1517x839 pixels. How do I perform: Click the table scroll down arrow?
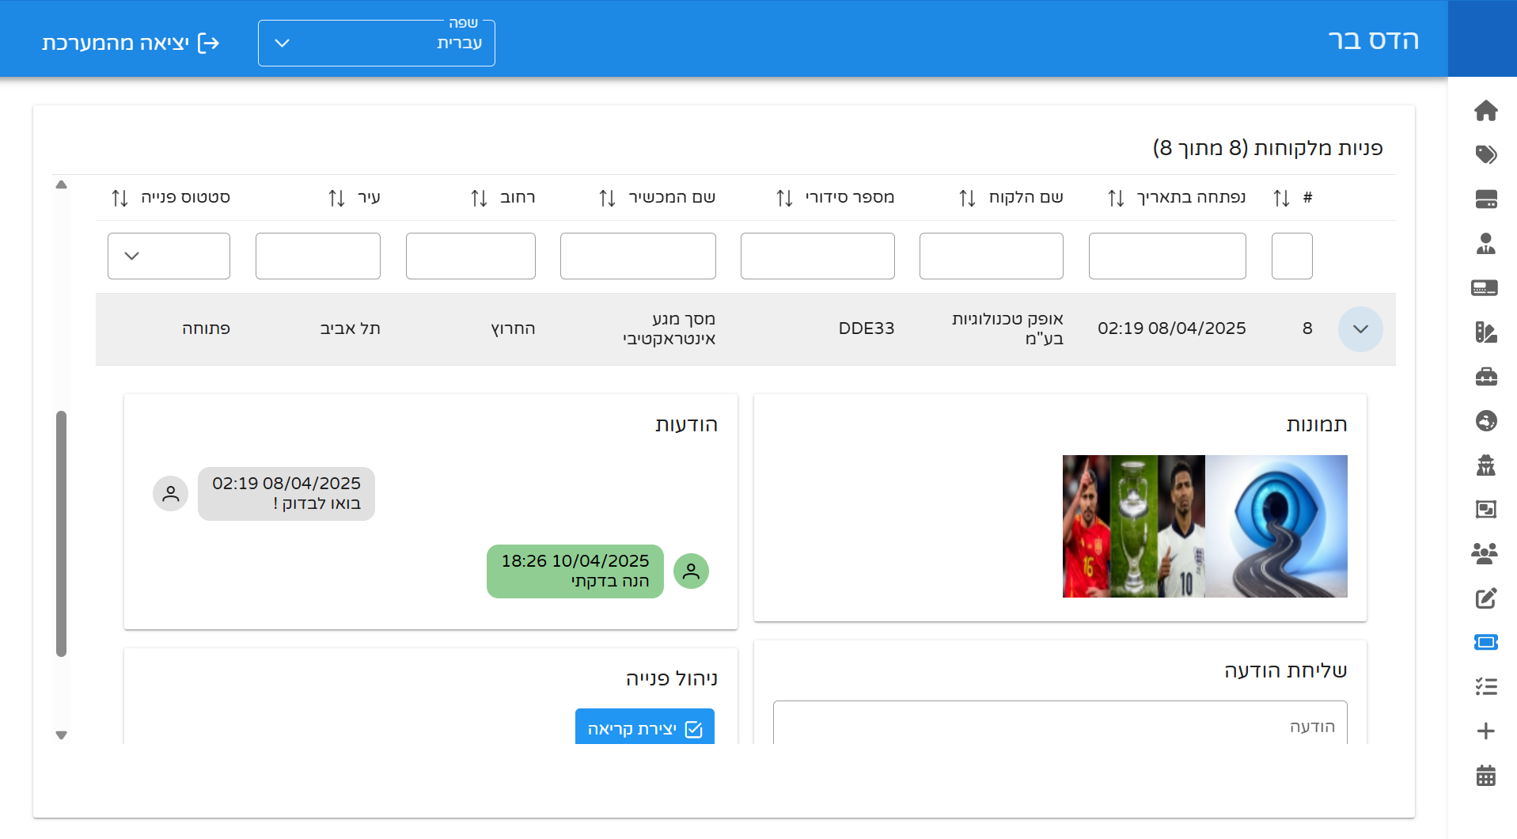(62, 735)
